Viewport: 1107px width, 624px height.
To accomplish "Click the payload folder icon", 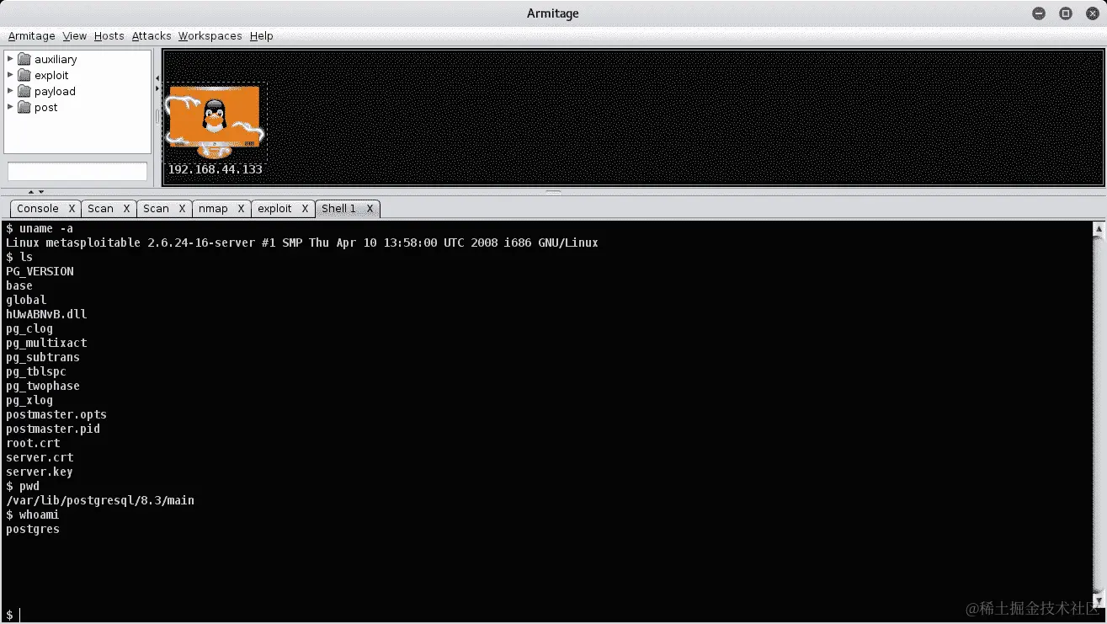I will [x=24, y=91].
